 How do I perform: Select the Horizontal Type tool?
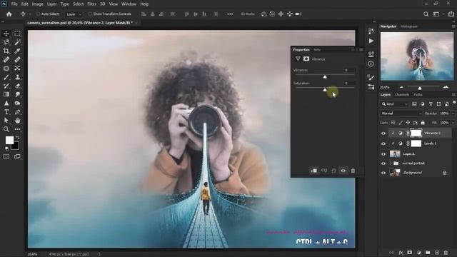click(x=6, y=112)
